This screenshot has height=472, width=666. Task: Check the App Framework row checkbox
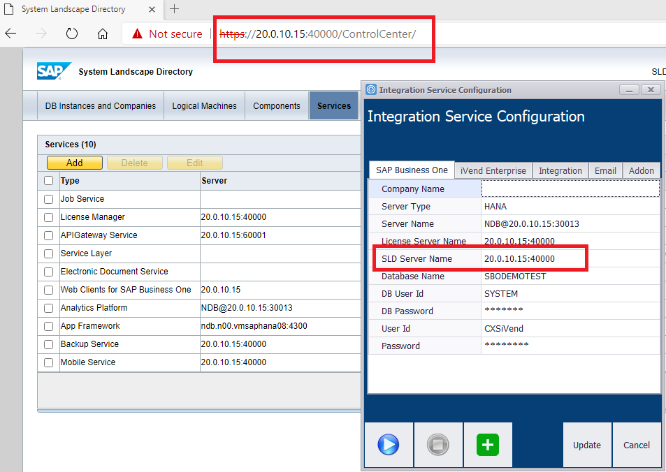(48, 326)
